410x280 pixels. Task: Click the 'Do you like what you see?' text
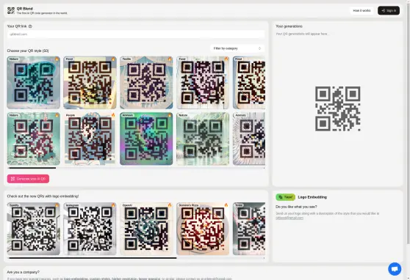pos(296,207)
